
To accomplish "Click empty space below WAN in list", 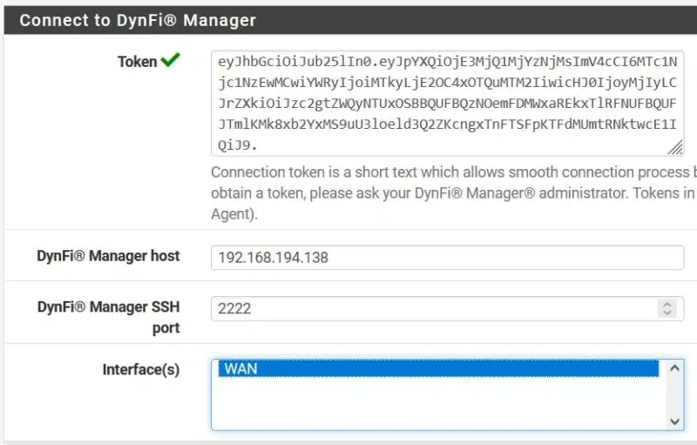I will point(436,404).
